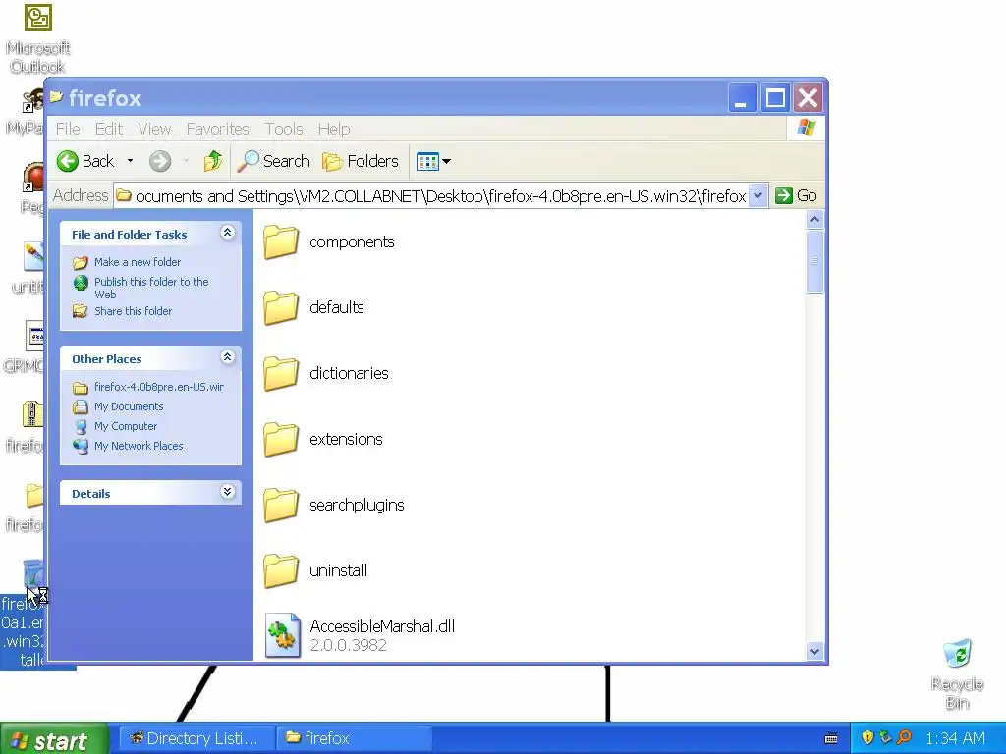
Task: Open the Favorites menu
Action: tap(217, 129)
